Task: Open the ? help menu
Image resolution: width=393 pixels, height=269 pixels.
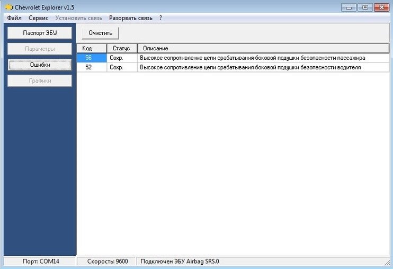Action: tap(160, 18)
